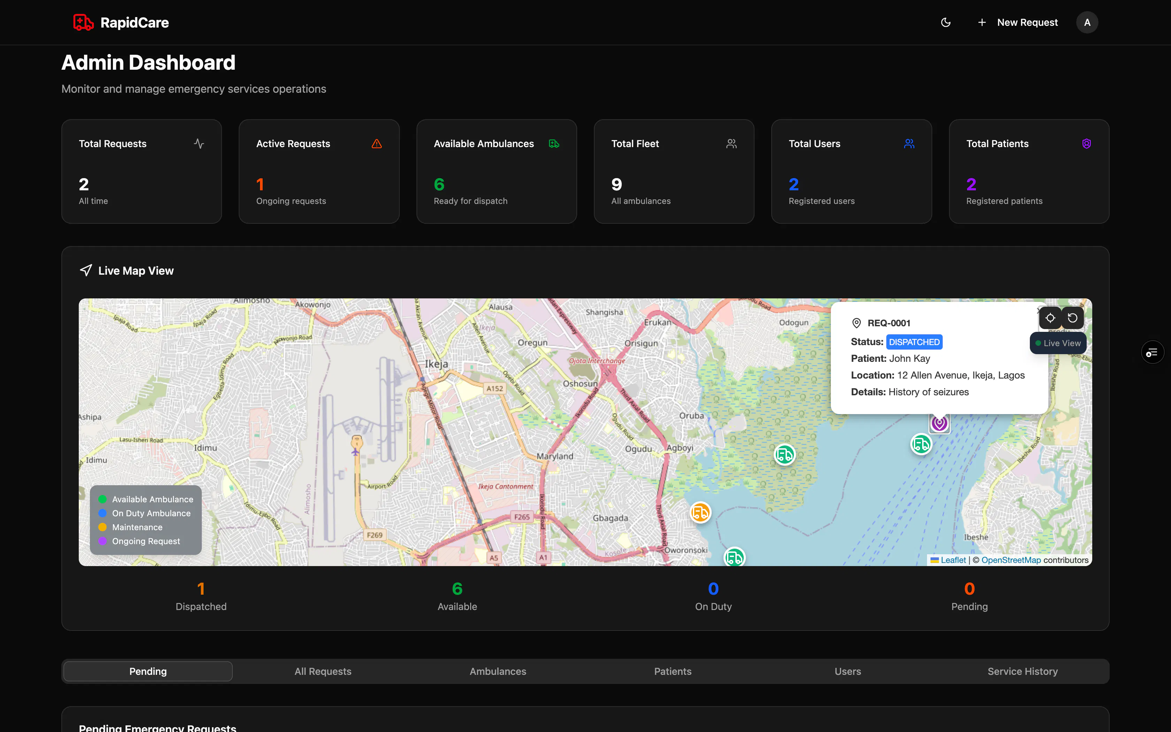This screenshot has height=732, width=1171.
Task: Click the yellow Maintenance legend dot
Action: pyautogui.click(x=102, y=527)
